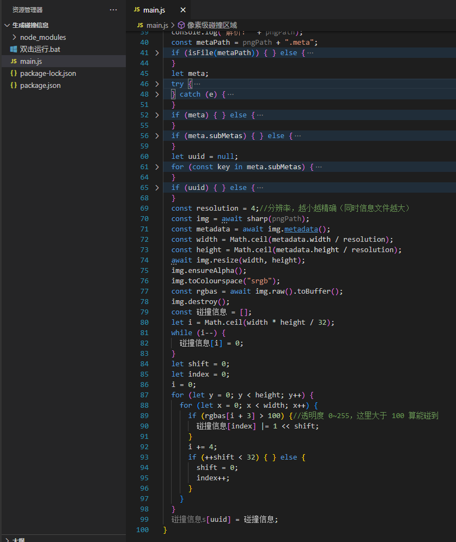Click 'while' keyword on line 81
456x542 pixels.
182,333
